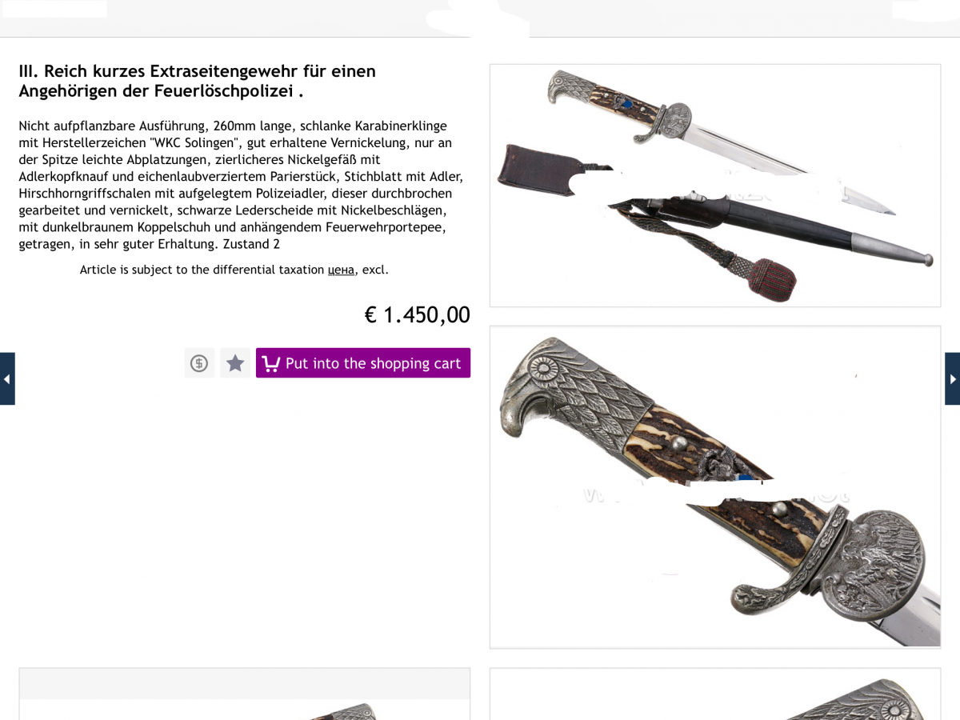Put the dagger into the shopping cart
960x720 pixels.
363,363
